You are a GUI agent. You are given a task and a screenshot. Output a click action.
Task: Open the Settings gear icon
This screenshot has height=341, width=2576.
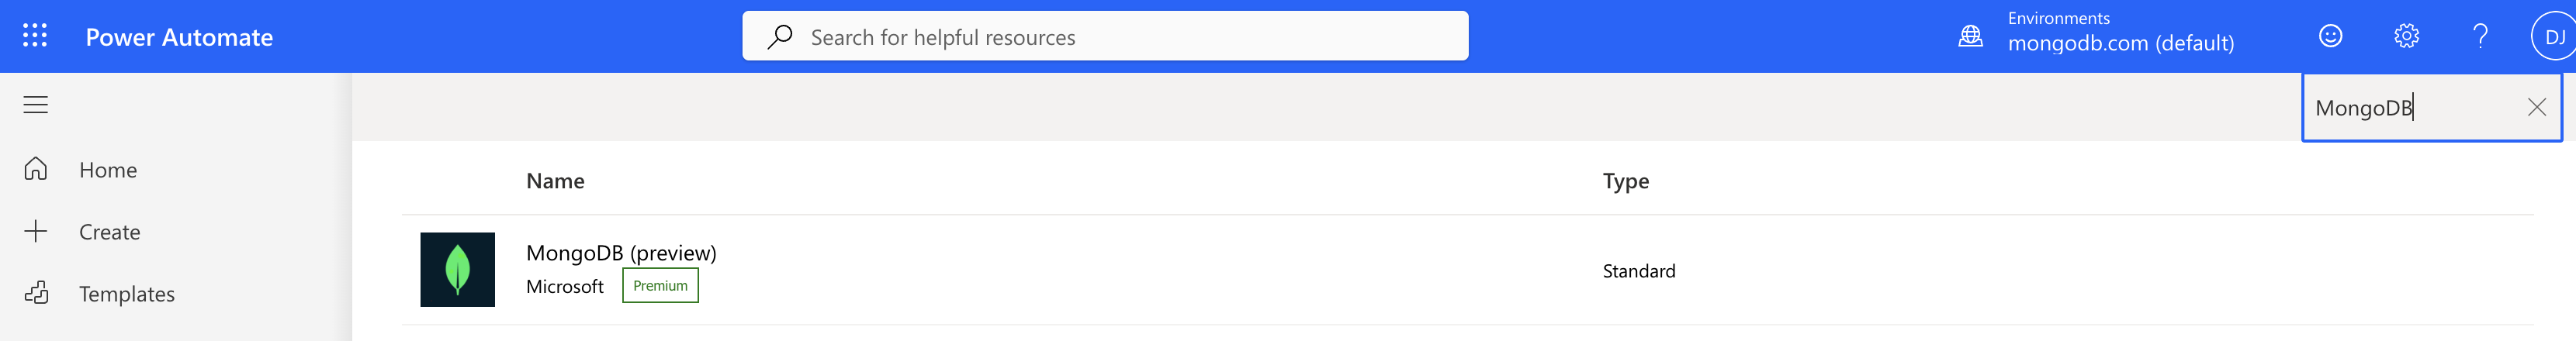pos(2406,36)
